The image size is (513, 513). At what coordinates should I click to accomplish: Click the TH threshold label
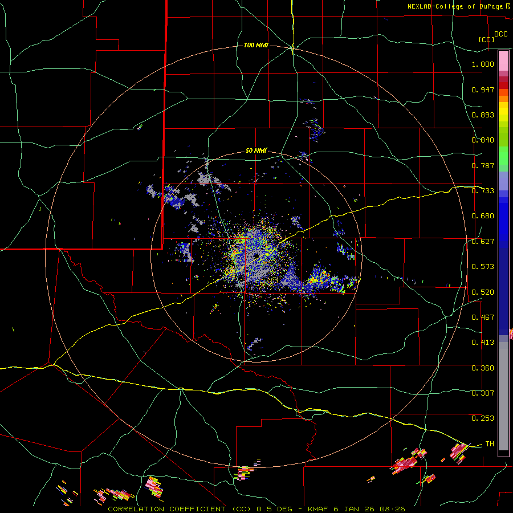click(490, 444)
